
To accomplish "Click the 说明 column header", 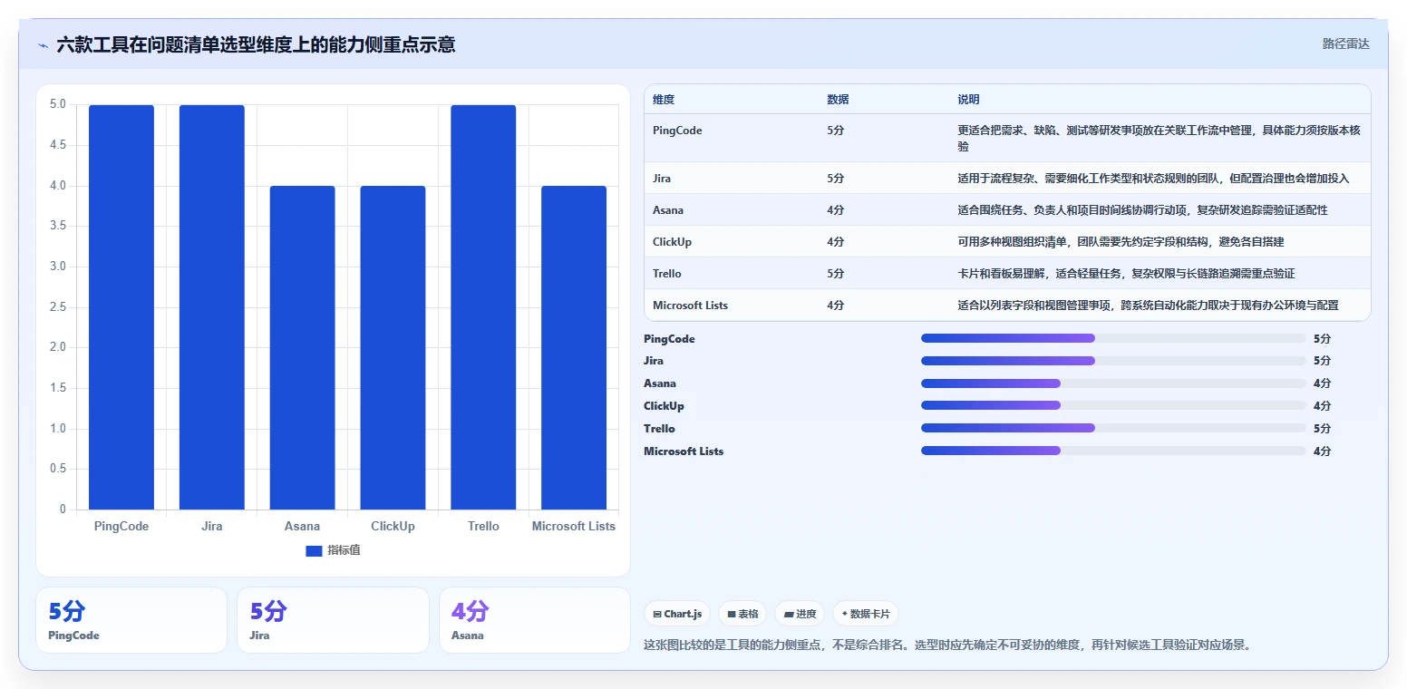I will click(968, 100).
